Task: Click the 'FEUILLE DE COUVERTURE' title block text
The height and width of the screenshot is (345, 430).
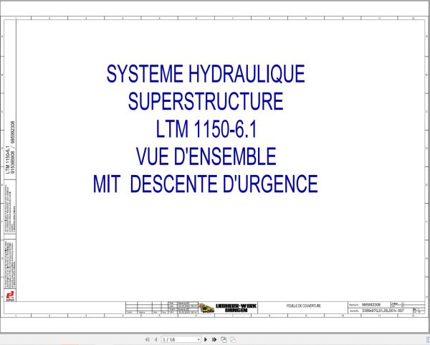Action: coord(304,306)
